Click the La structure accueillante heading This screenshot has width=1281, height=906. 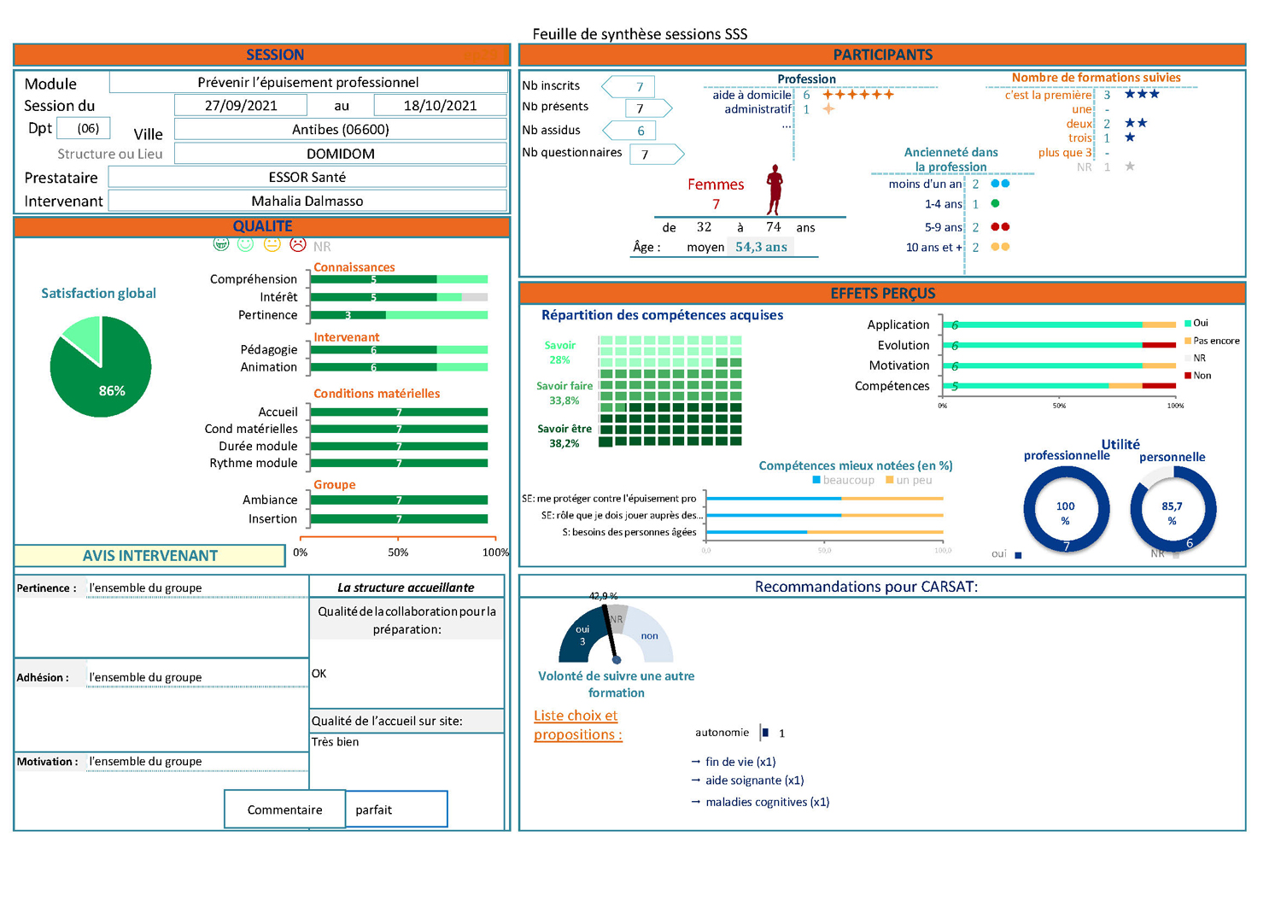click(x=406, y=587)
